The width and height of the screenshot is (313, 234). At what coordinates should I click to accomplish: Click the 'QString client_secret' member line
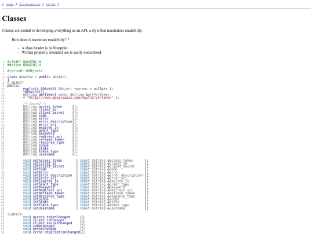tap(50, 113)
